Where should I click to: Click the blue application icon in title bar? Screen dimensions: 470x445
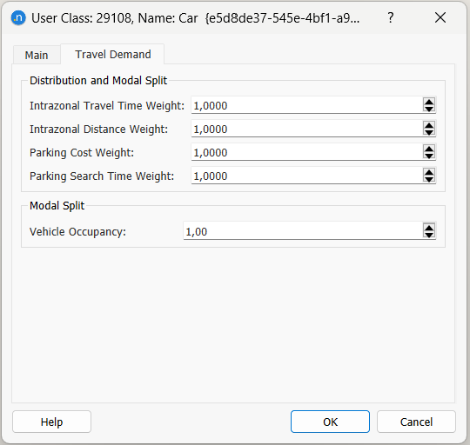coord(18,18)
